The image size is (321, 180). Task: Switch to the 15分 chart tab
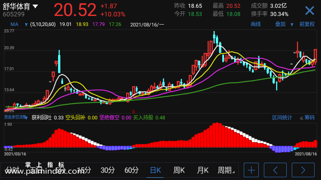coord(84,170)
